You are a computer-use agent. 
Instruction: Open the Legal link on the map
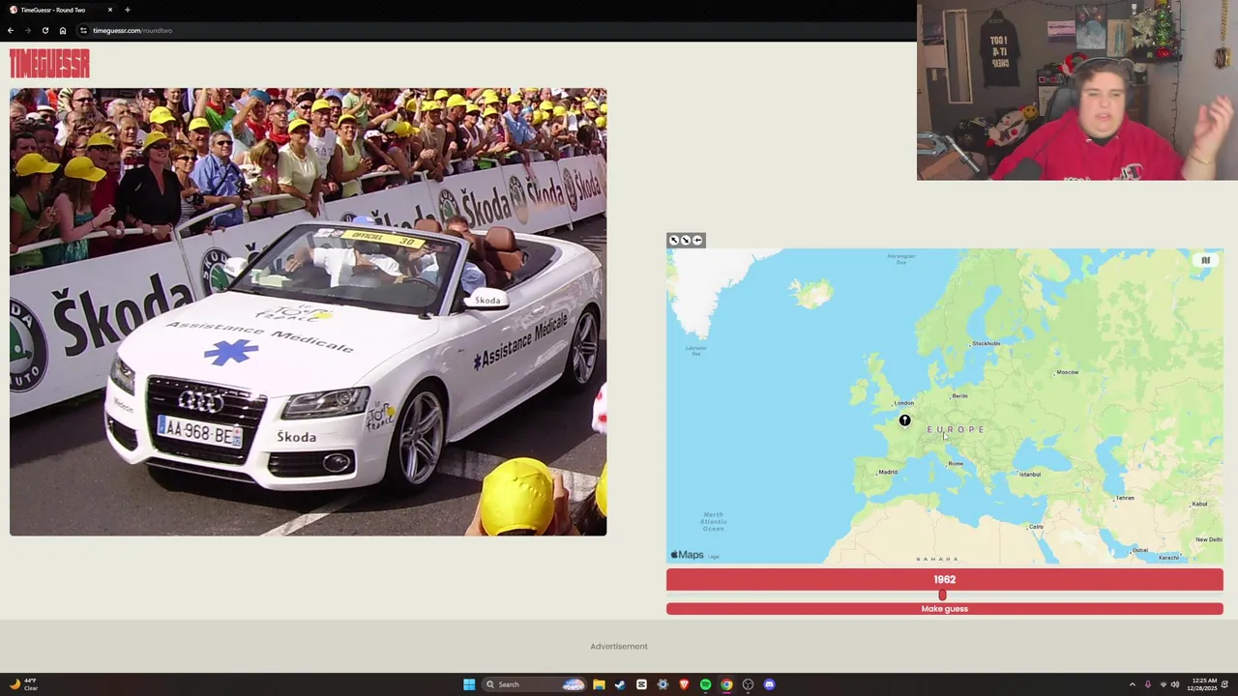point(714,557)
